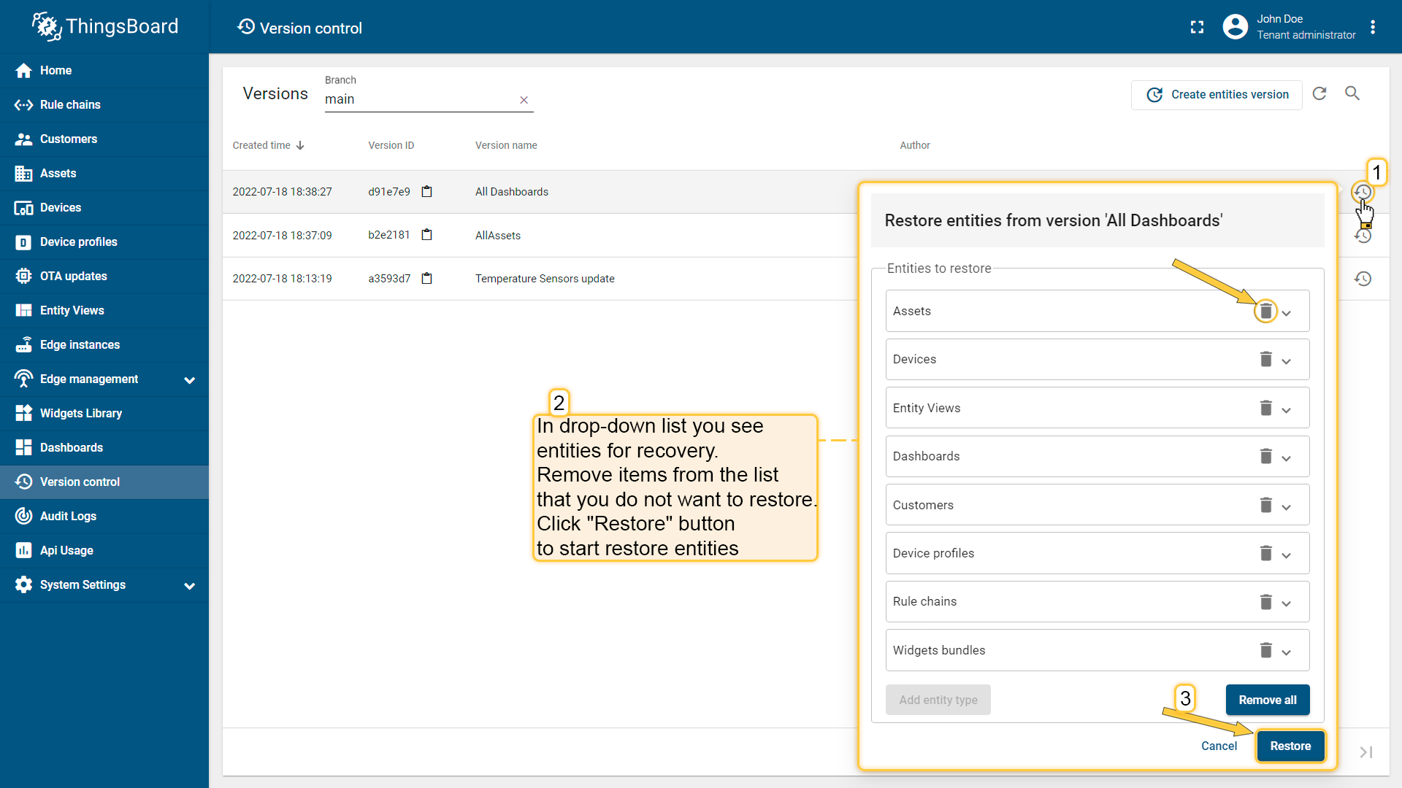The width and height of the screenshot is (1402, 788).
Task: Expand the Device profiles panel
Action: tap(1287, 555)
